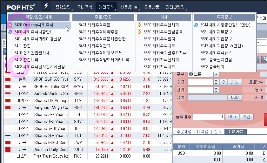
Task: Open the 인터넷뱅킹 menu
Action: point(175,7)
